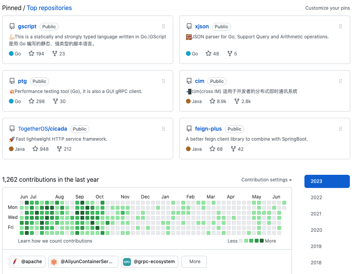Switch to 2020 contributions
Viewport: 358px width, 274px height.
[x=316, y=230]
